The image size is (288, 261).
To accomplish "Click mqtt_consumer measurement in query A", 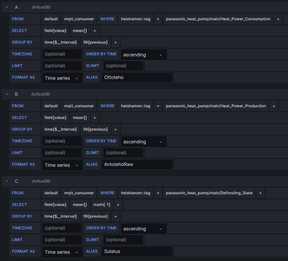I will (x=79, y=19).
